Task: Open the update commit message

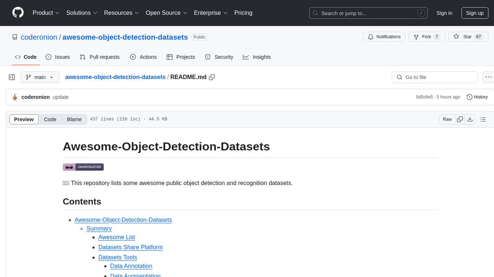Action: click(x=61, y=97)
